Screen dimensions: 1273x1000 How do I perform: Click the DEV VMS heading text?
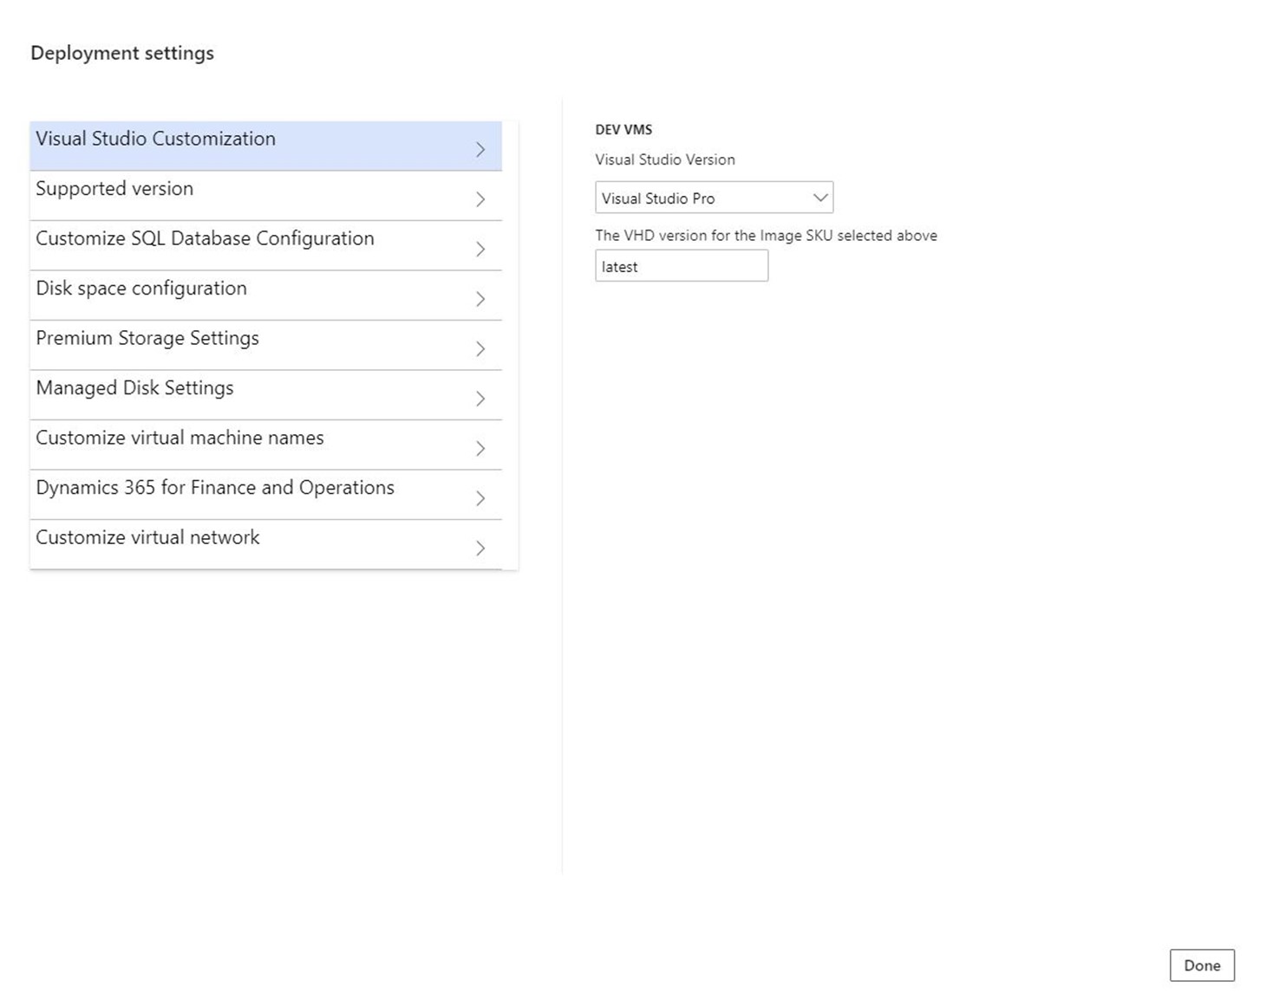click(x=623, y=129)
